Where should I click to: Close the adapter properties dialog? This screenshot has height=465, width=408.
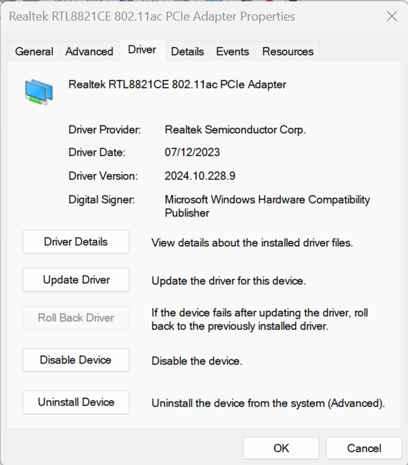392,16
